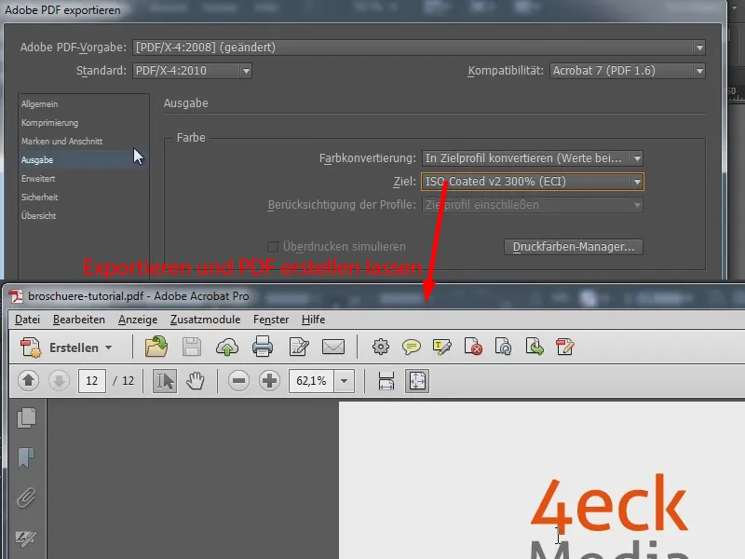Click the 4eck Media logo on page

[609, 517]
